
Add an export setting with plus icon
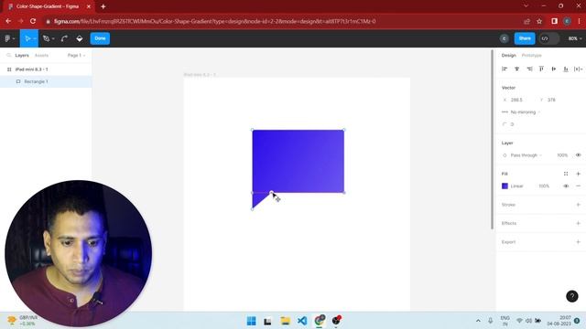(578, 242)
